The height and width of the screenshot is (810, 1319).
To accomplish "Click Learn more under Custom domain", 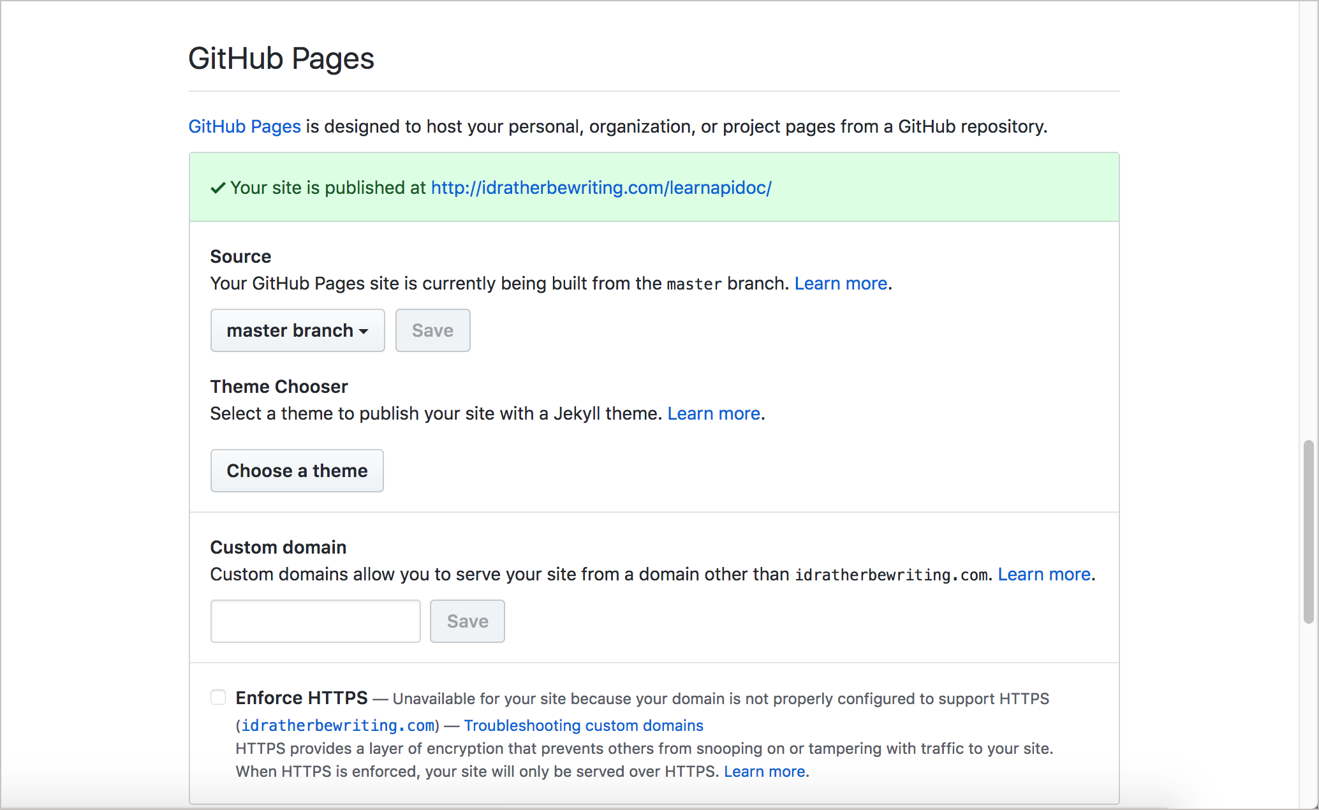I will 1044,574.
